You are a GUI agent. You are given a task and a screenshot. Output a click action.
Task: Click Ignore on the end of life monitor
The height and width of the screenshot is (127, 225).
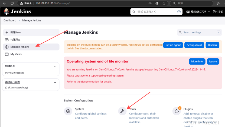tap(213, 61)
